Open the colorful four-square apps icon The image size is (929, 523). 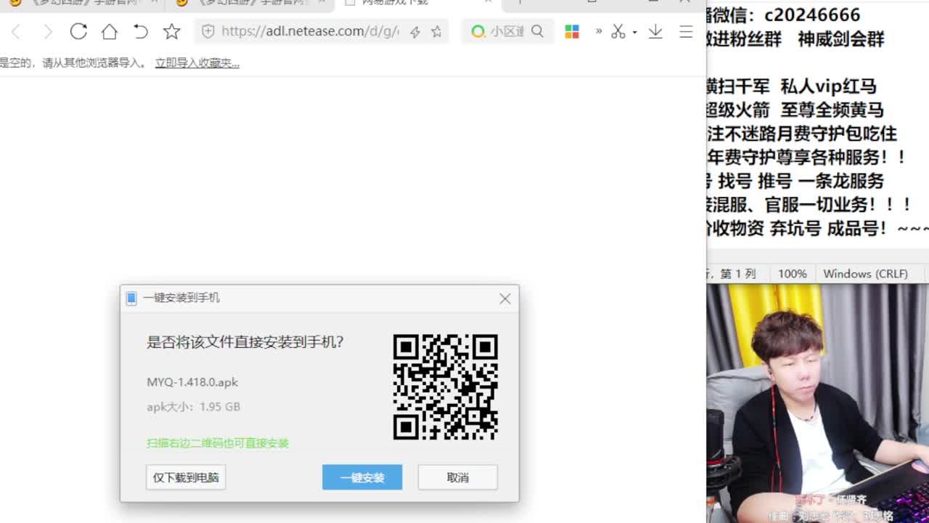coord(572,31)
